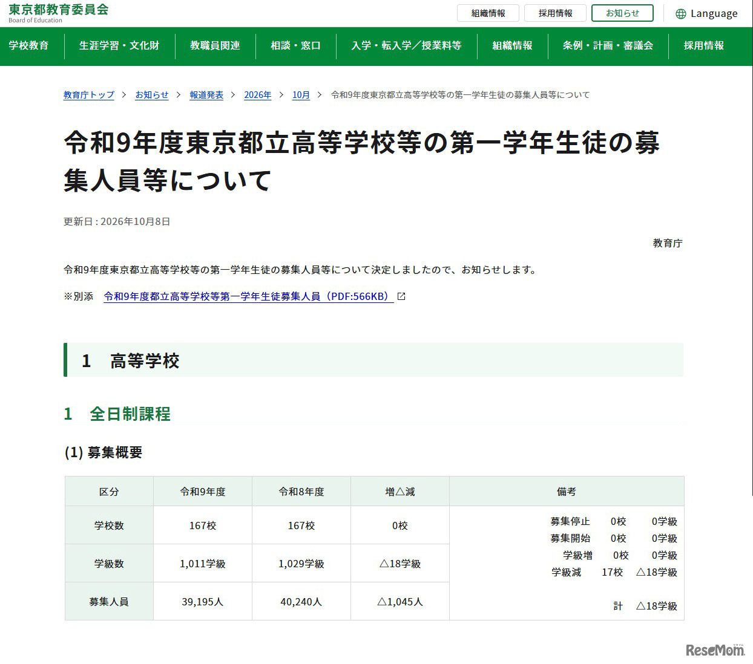Open the 採用情報 item in green navigation bar
Screen dimensions: 753x664
point(703,45)
